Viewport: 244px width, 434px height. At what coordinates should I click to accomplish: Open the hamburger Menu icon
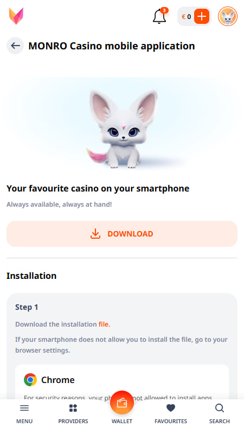coord(24,408)
